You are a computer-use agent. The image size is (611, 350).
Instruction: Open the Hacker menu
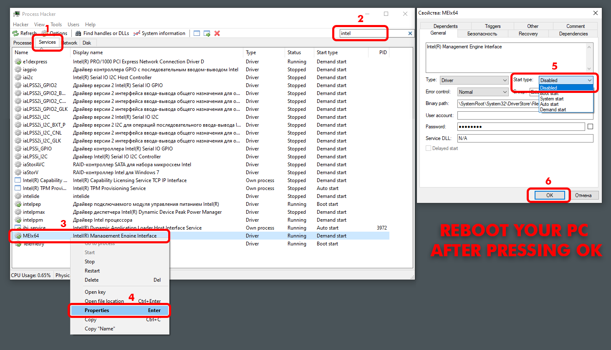21,25
